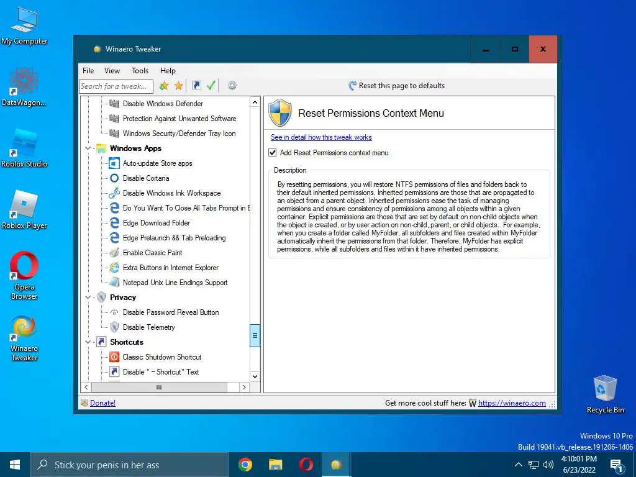
Task: Click the tree vertical scrollbar thumb
Action: [255, 335]
